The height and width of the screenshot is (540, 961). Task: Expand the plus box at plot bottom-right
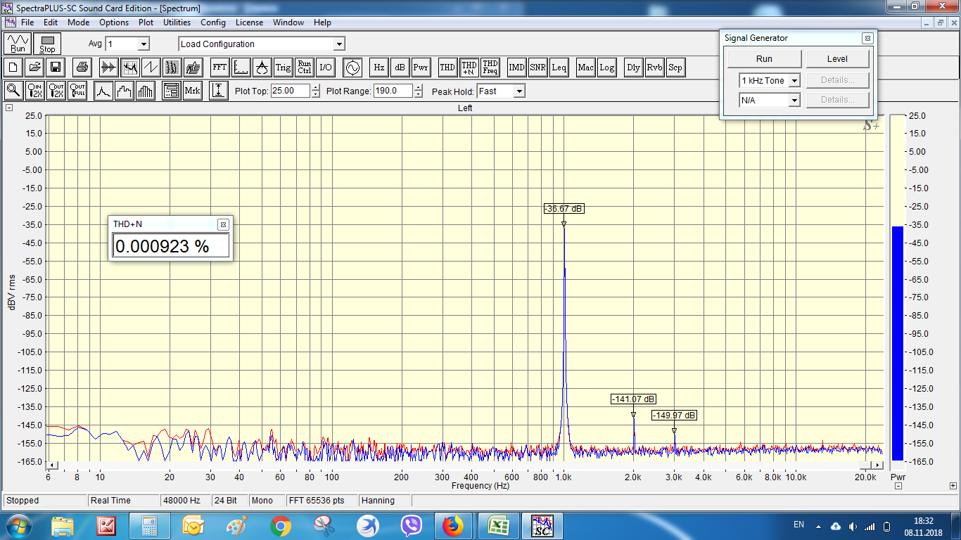pos(953,486)
